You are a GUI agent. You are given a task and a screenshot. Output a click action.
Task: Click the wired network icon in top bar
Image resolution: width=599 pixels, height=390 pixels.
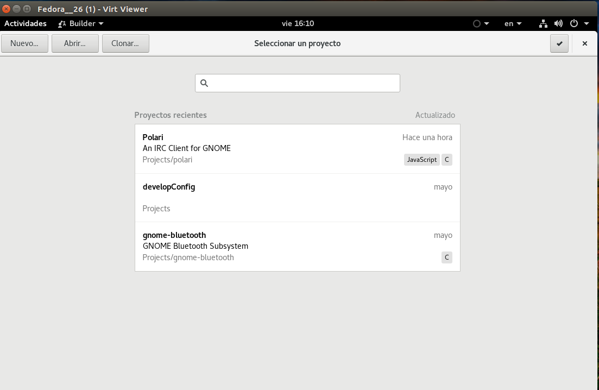[x=543, y=24]
